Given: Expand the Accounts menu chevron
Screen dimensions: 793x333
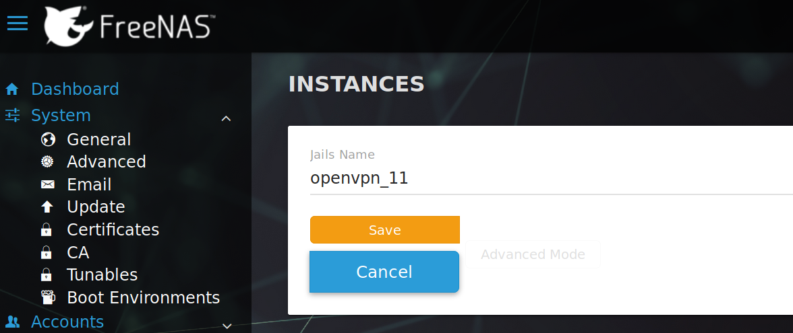Looking at the screenshot, I should coord(227,326).
